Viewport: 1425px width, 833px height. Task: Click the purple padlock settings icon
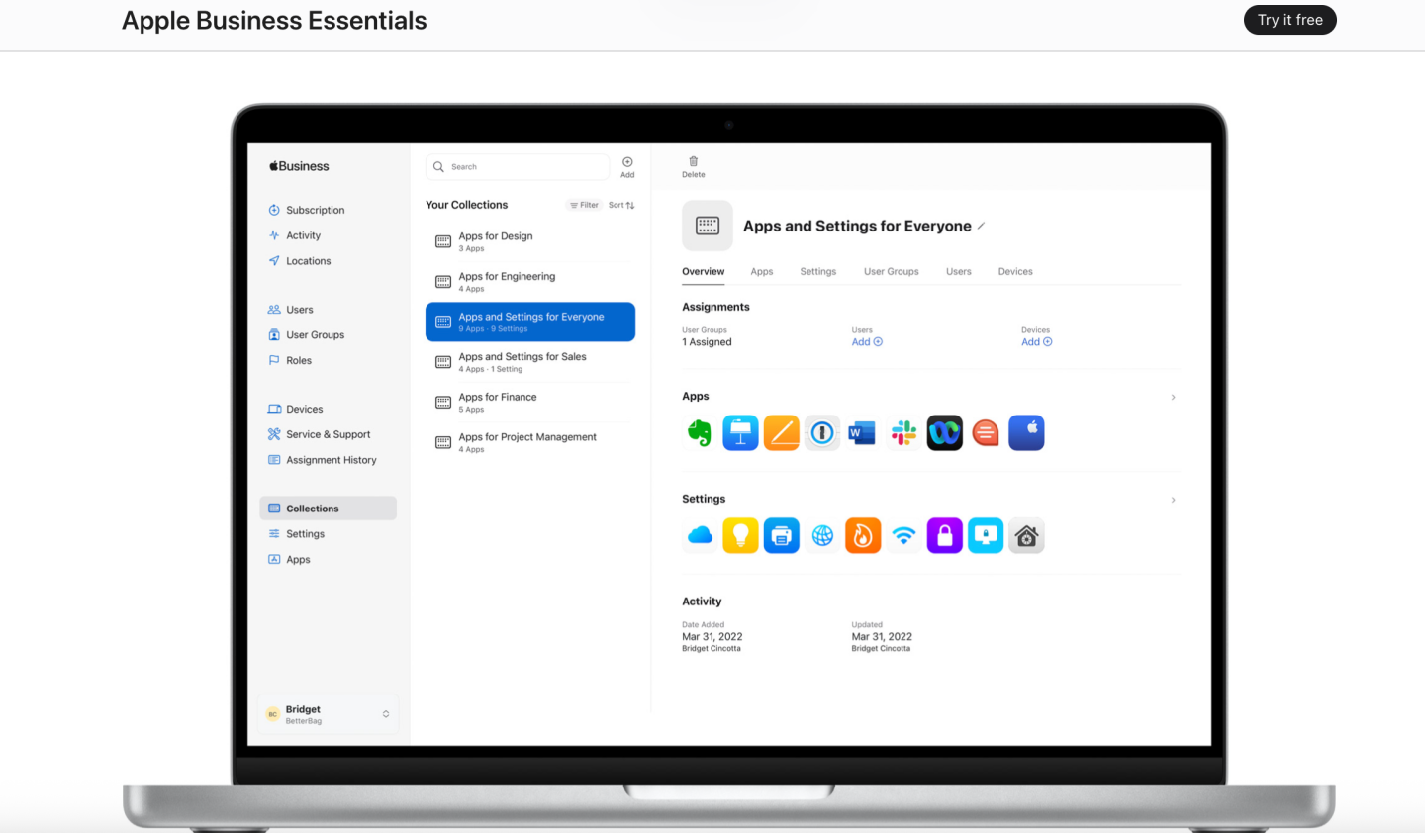(945, 536)
